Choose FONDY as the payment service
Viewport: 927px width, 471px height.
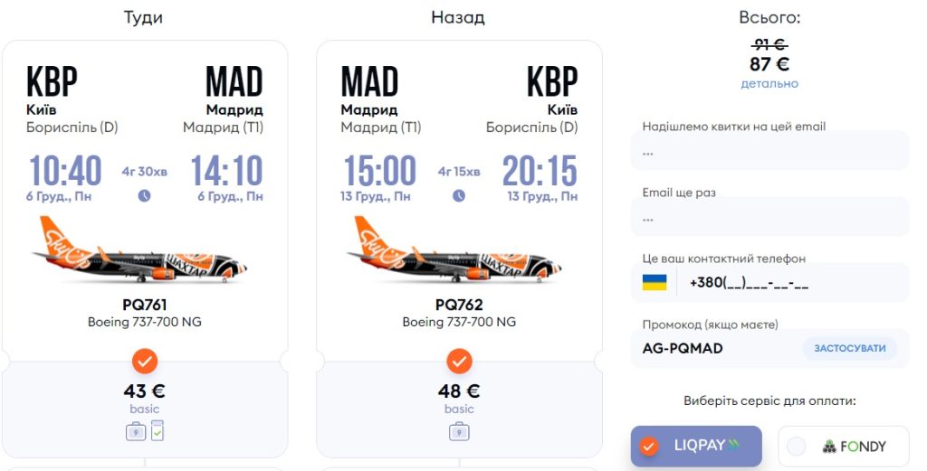(843, 446)
